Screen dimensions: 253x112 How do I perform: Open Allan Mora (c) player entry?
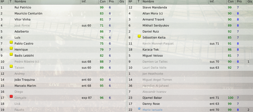190,14
